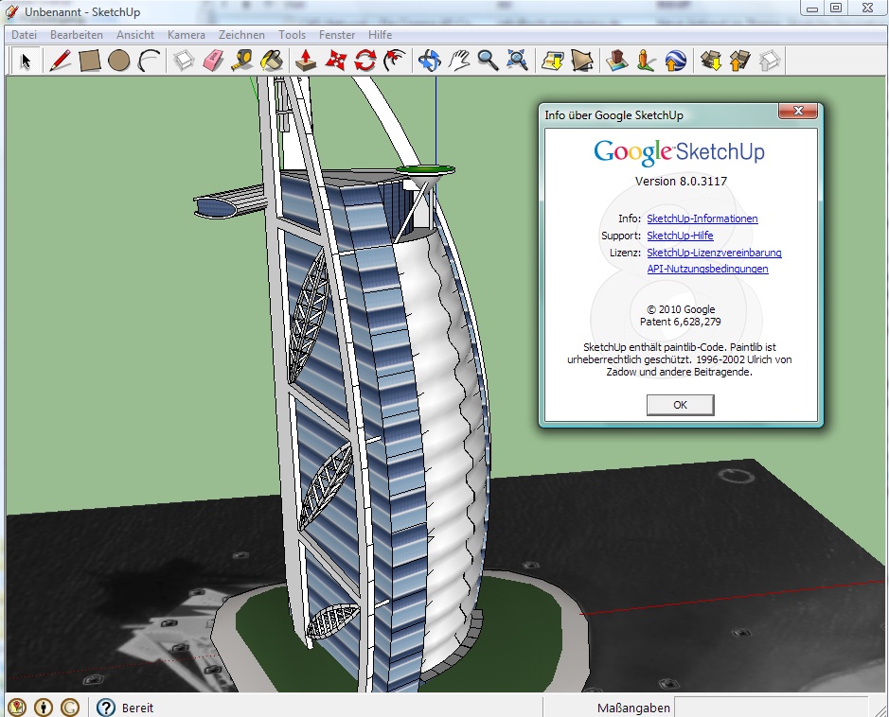The height and width of the screenshot is (717, 889).
Task: Preview model in Google Earth icon
Action: tap(676, 61)
